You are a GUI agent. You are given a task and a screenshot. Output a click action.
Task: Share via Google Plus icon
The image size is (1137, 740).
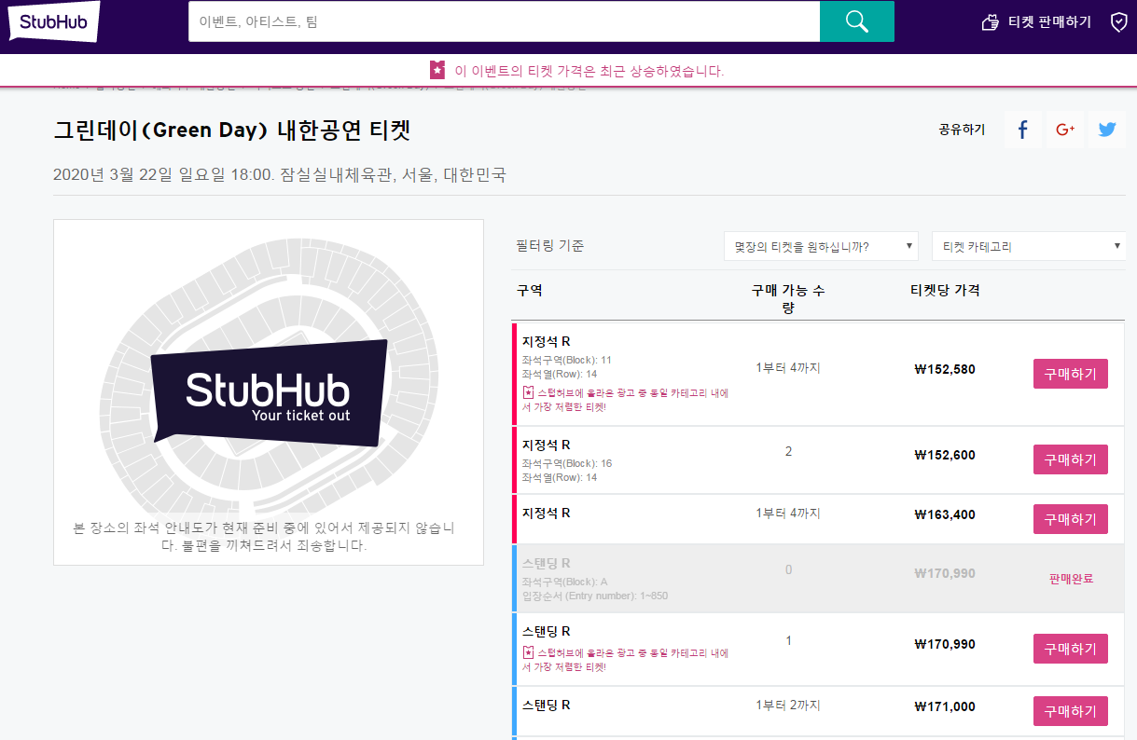[x=1065, y=130]
